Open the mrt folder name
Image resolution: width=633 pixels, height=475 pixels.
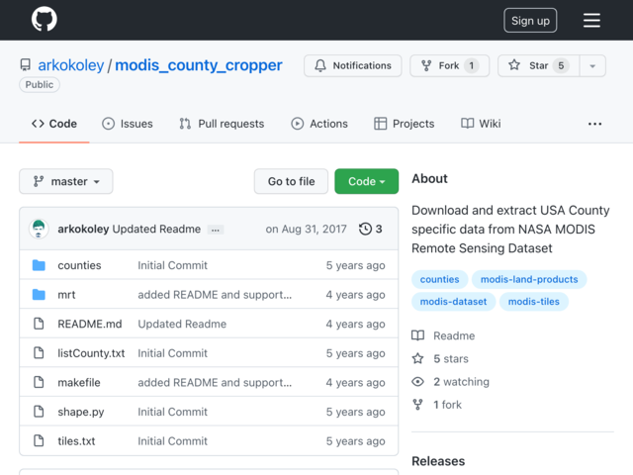[x=66, y=295]
